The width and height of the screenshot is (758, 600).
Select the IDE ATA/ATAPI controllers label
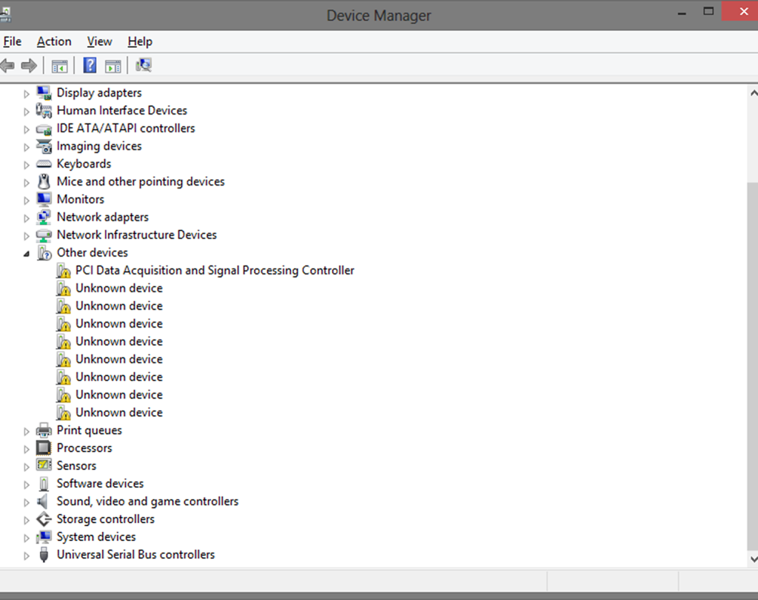(x=126, y=129)
